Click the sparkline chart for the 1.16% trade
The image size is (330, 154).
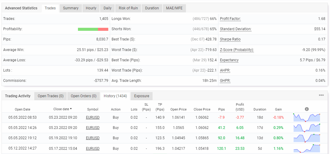[x=307, y=148]
